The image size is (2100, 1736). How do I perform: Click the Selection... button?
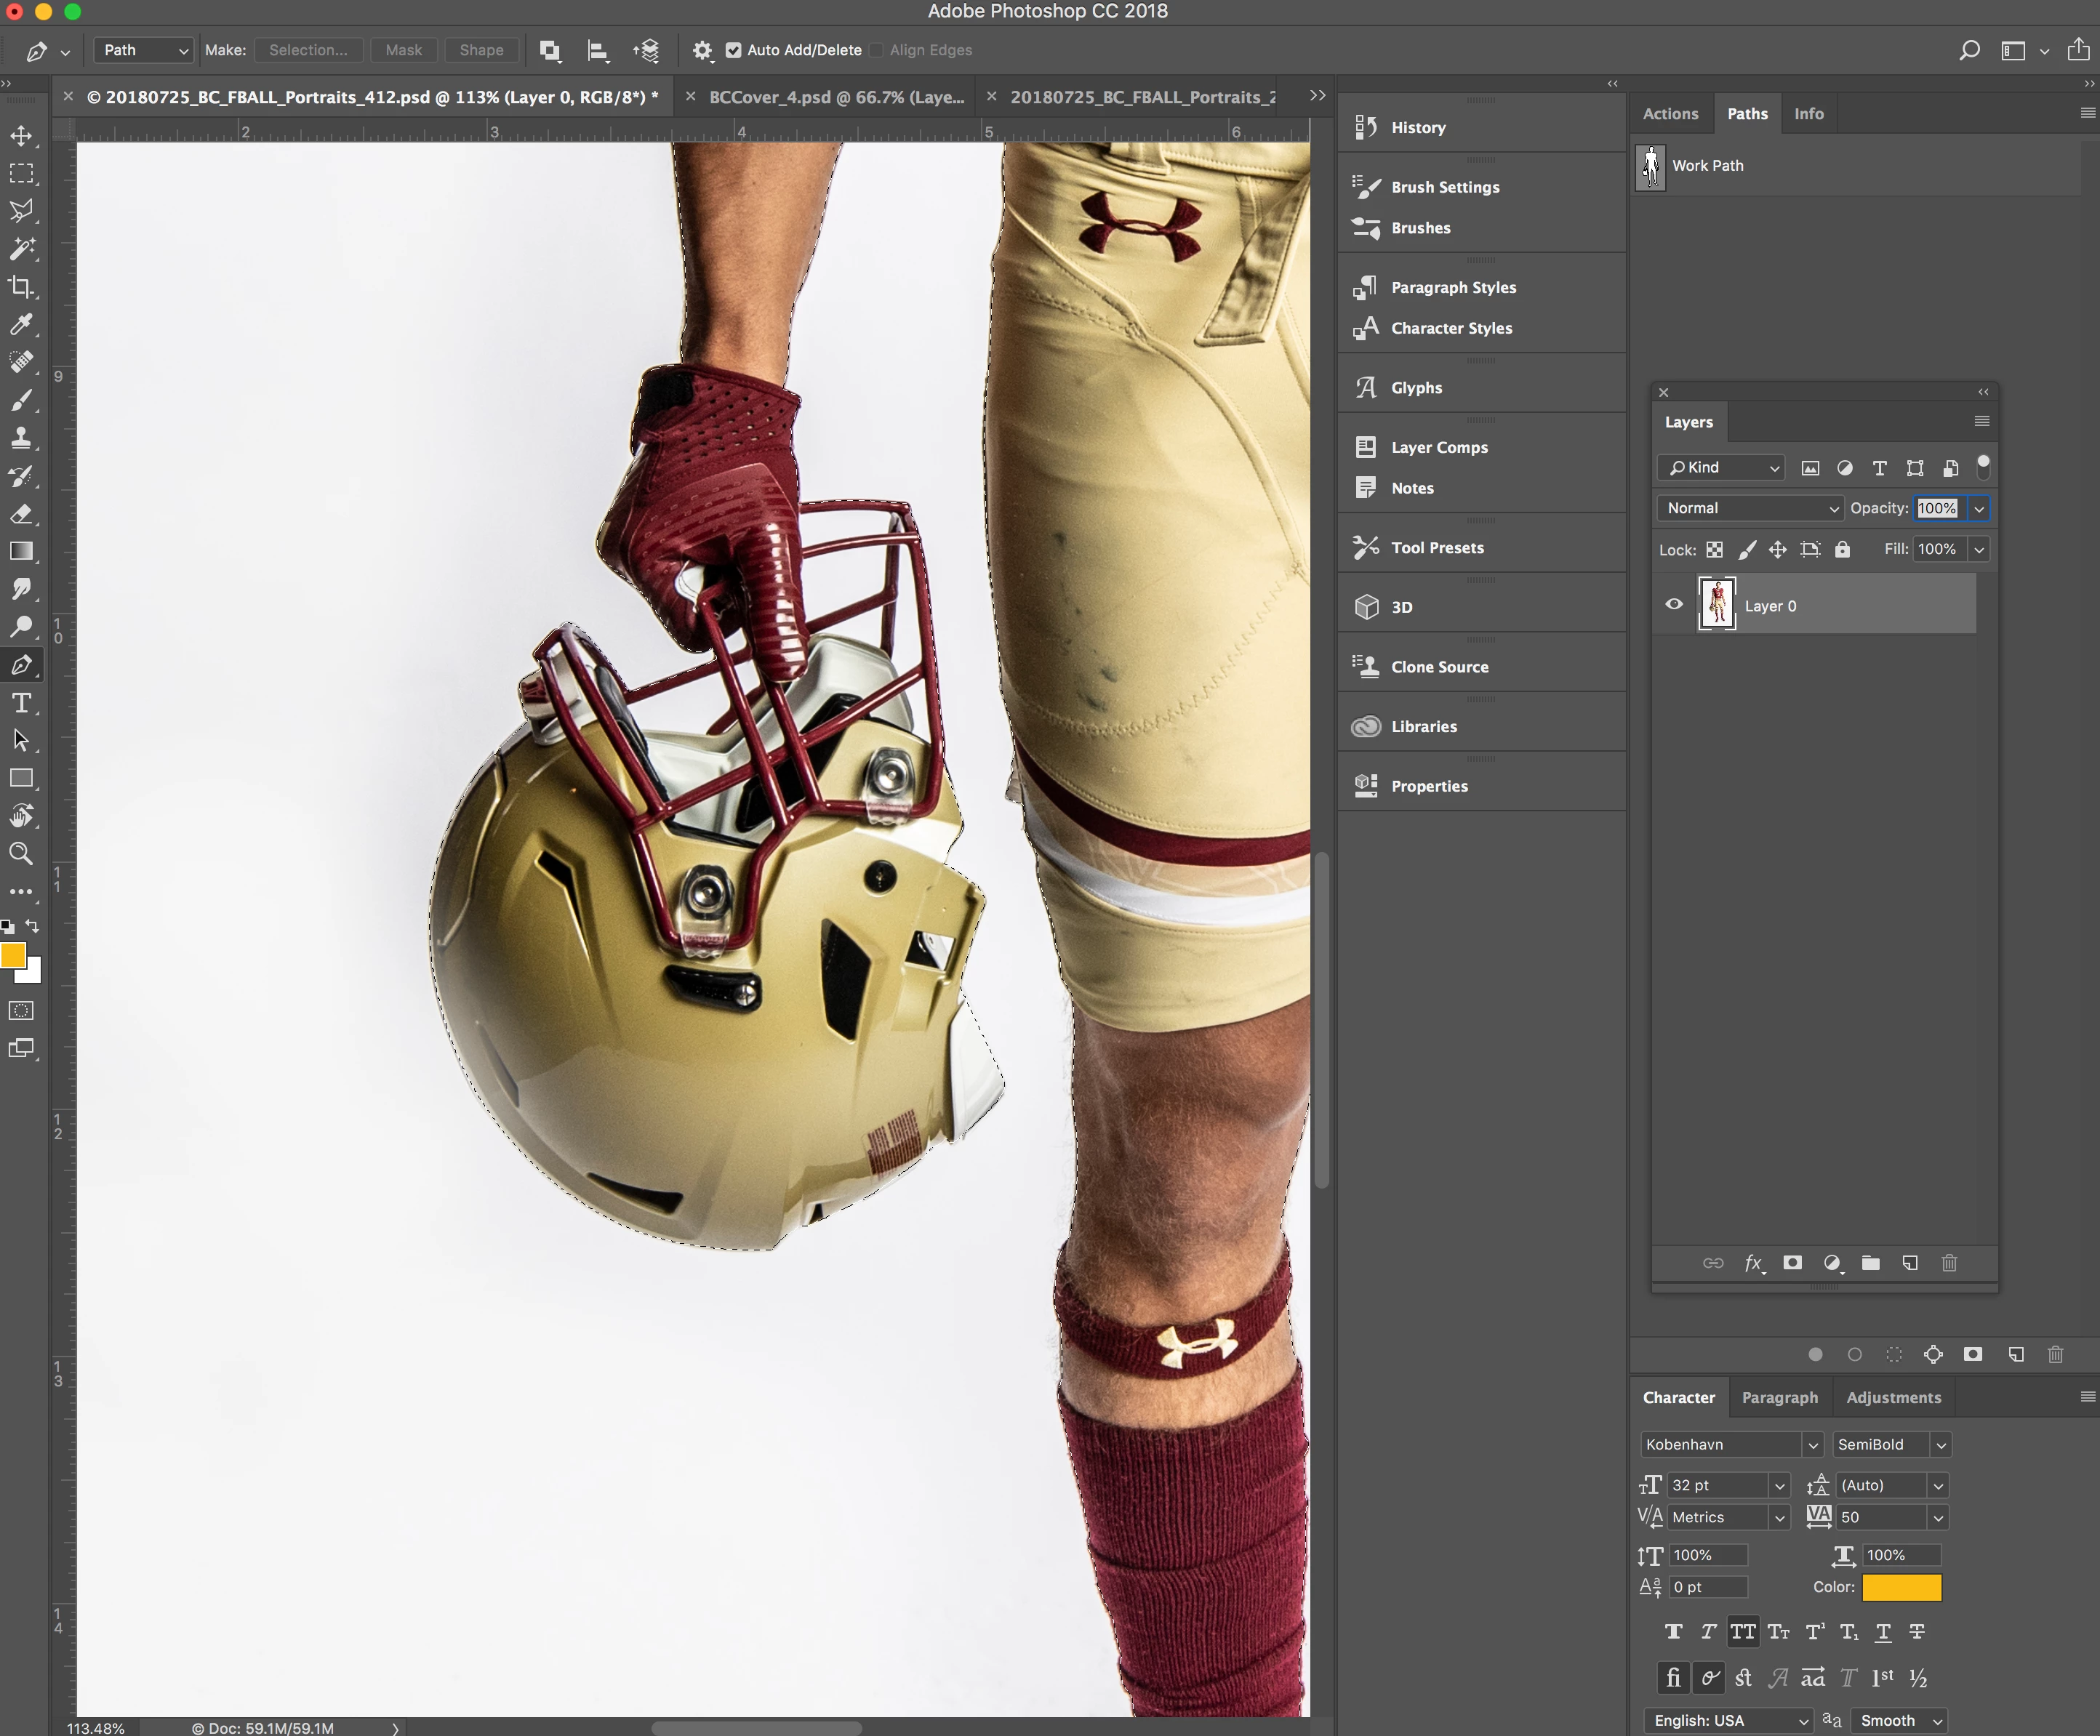[308, 50]
